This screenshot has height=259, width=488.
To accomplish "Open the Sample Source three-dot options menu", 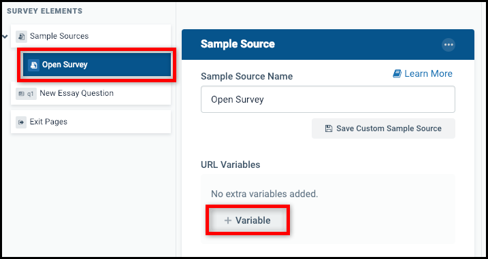I will 449,45.
